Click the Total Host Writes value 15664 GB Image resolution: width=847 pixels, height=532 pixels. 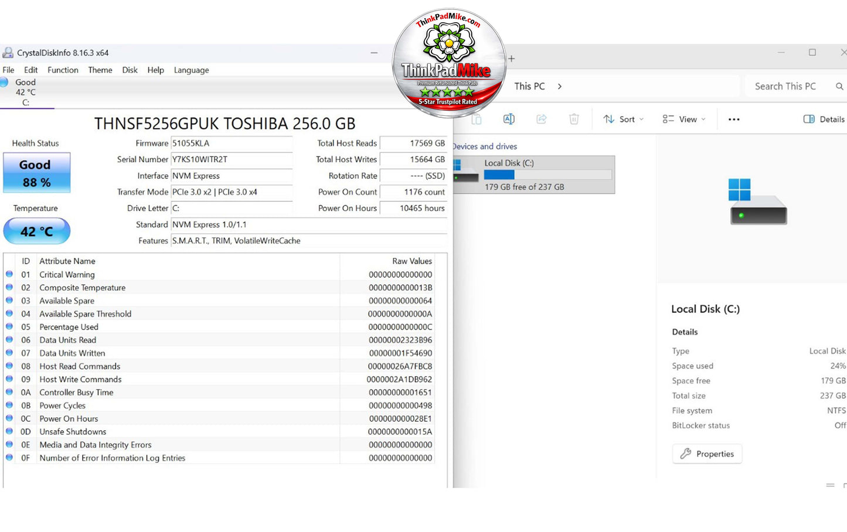tap(413, 159)
